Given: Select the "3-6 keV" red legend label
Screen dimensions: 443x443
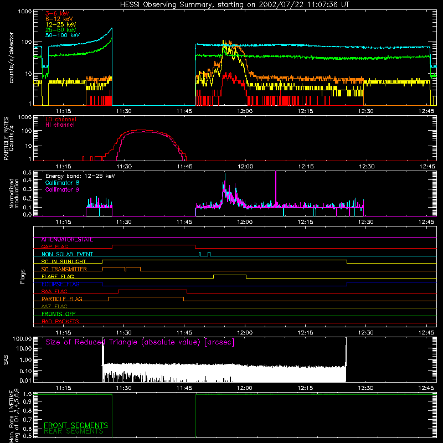Looking at the screenshot, I should pos(58,13).
